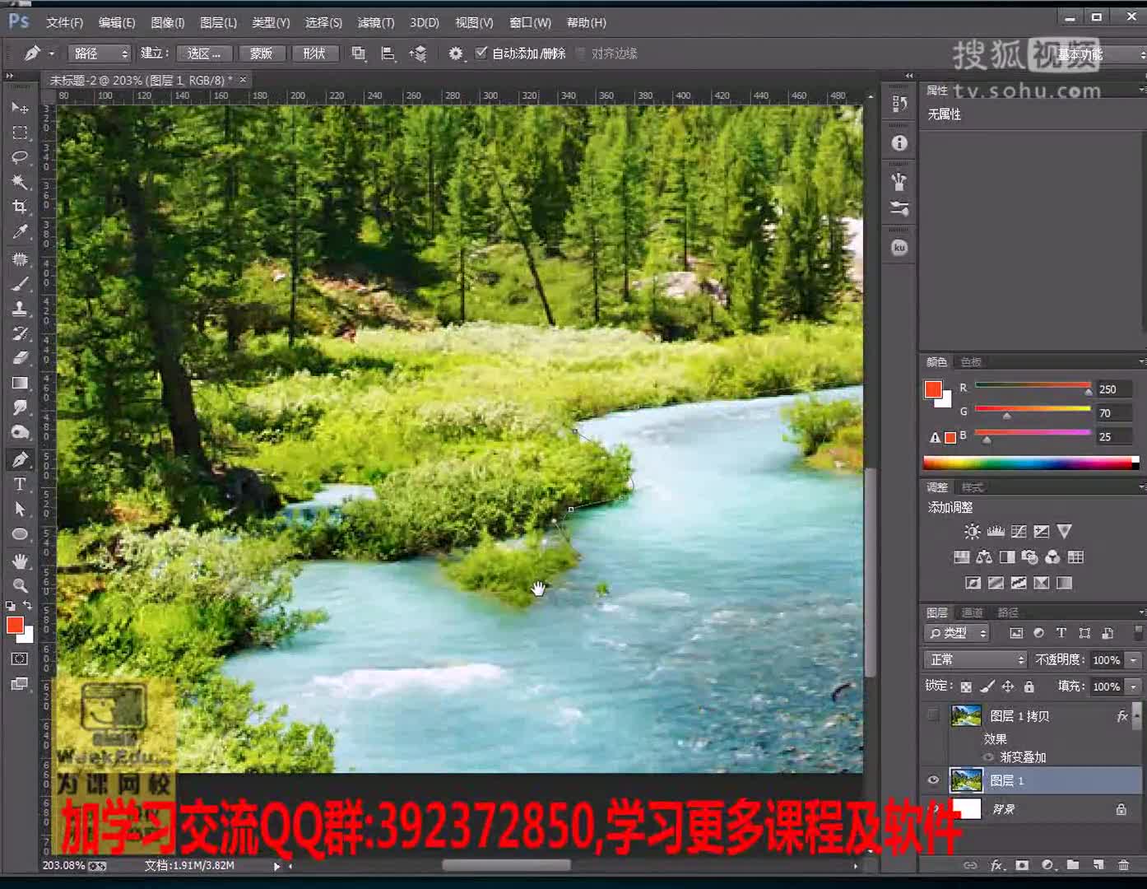
Task: Open 文件(F) menu
Action: pyautogui.click(x=64, y=22)
